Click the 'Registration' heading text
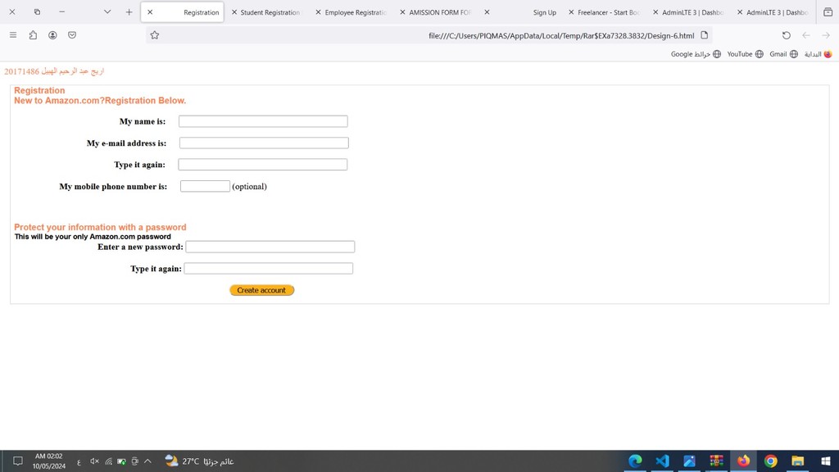The width and height of the screenshot is (839, 472). tap(39, 90)
